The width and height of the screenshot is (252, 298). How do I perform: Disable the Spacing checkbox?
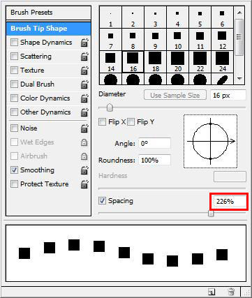coord(102,201)
